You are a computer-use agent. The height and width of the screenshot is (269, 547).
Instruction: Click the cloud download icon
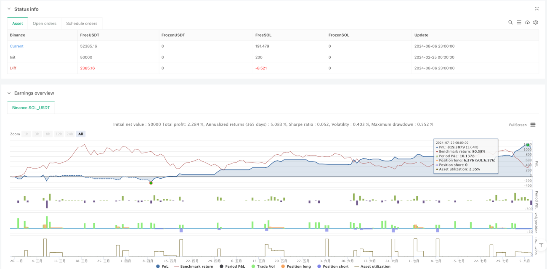point(527,22)
